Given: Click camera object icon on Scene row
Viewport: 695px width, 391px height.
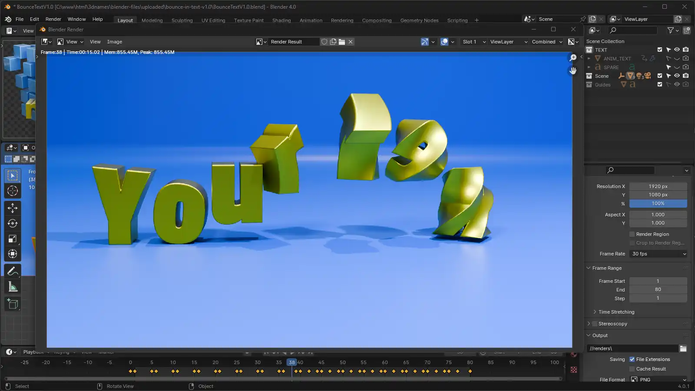Looking at the screenshot, I should 648,76.
